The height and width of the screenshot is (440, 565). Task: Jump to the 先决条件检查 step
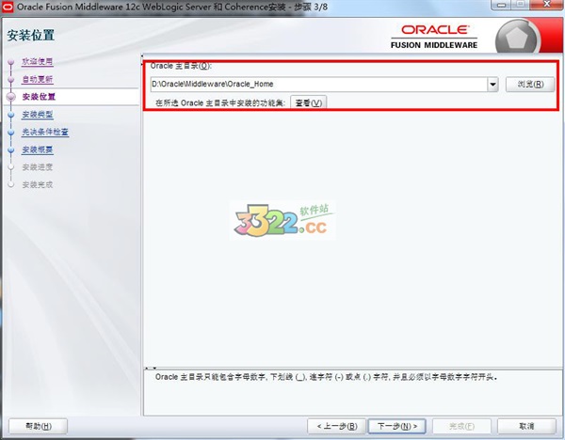pyautogui.click(x=45, y=132)
